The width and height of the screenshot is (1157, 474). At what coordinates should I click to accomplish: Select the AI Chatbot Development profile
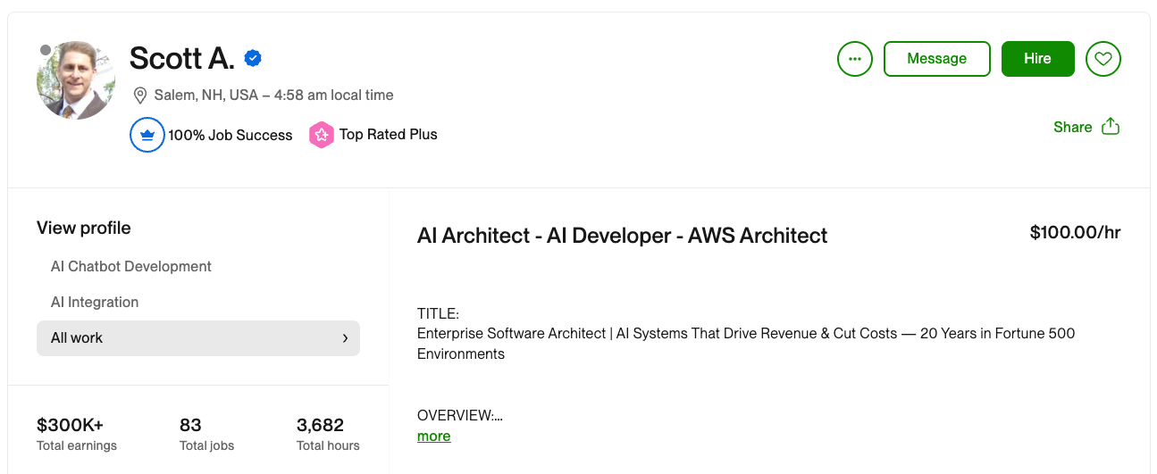[x=131, y=267]
